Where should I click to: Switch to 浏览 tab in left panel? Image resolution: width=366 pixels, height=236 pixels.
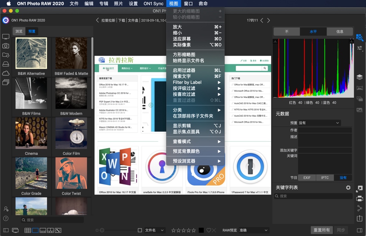[x=19, y=31]
